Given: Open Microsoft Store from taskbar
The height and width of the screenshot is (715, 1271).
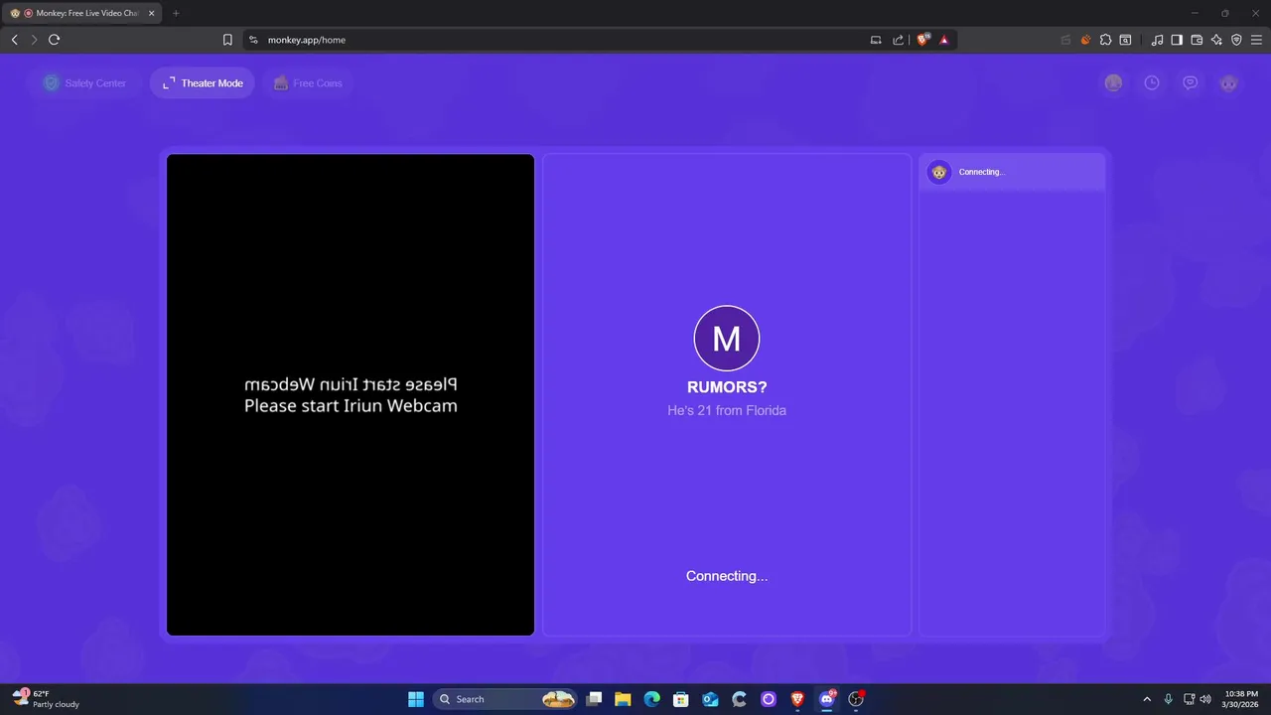Looking at the screenshot, I should (681, 699).
